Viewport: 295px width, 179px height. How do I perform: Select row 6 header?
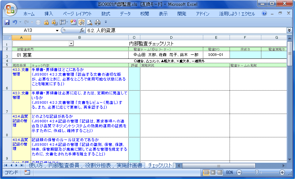(7, 79)
